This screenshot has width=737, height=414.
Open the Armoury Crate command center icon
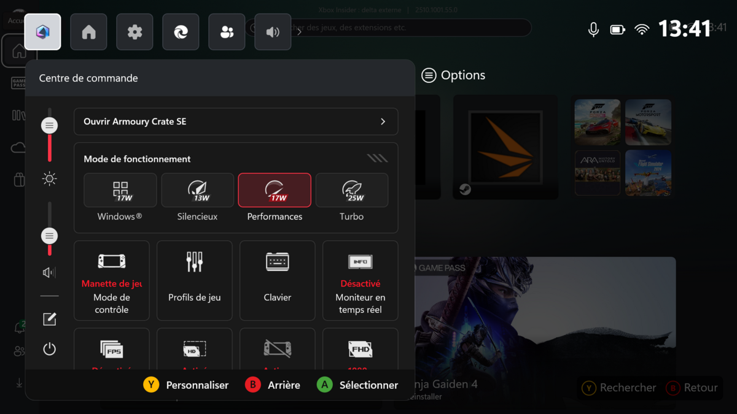pyautogui.click(x=42, y=32)
